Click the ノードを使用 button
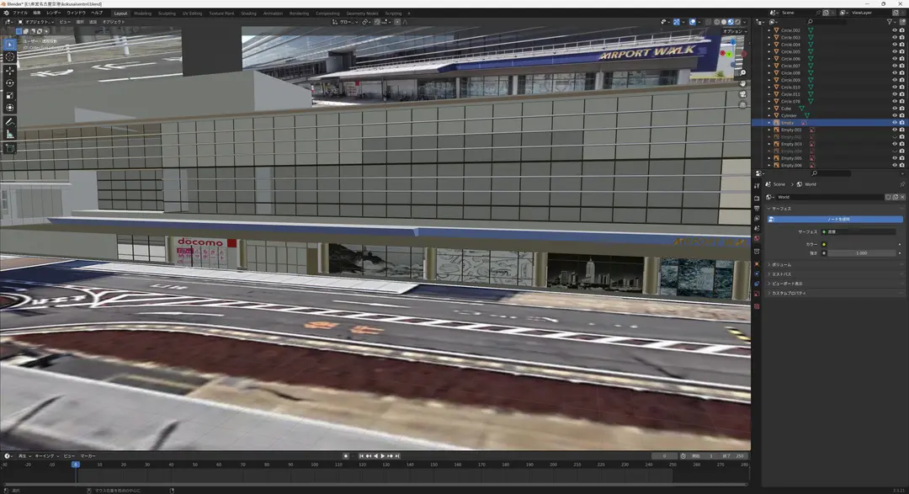The image size is (909, 494). coord(835,219)
